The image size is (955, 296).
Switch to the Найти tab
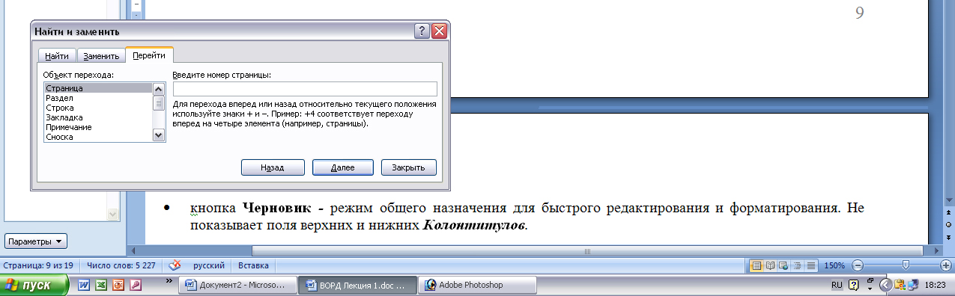pos(57,56)
